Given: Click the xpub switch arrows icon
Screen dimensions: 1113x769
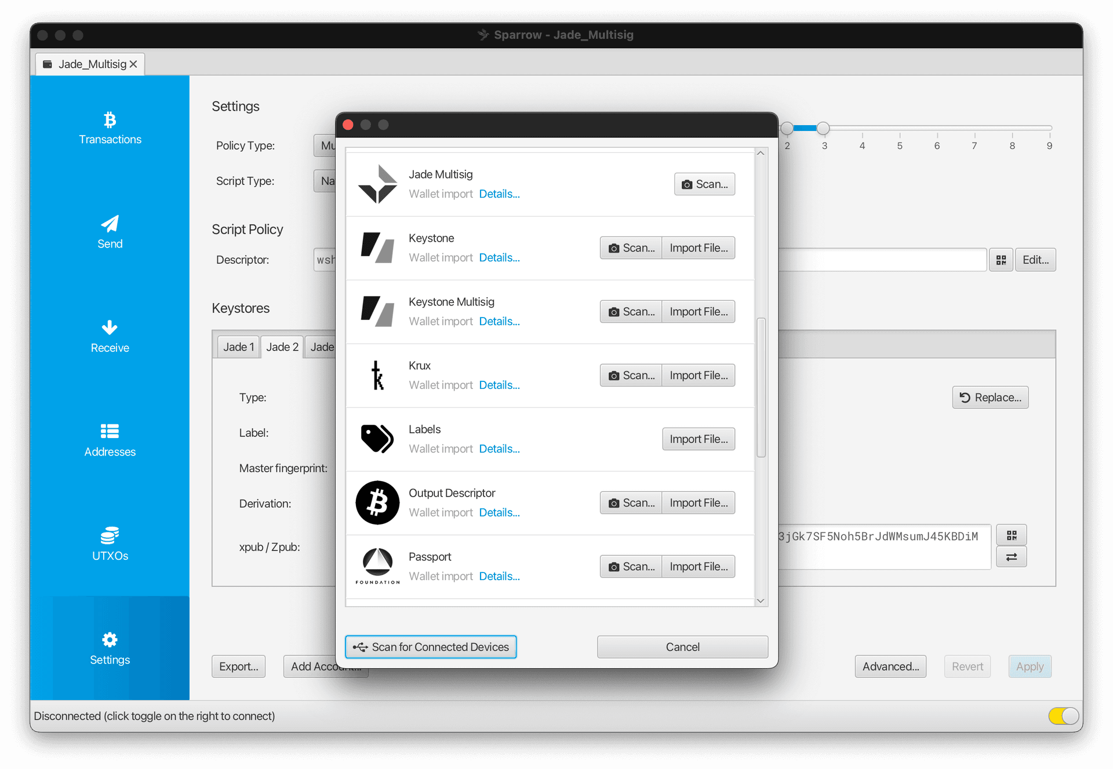Looking at the screenshot, I should (x=1012, y=557).
